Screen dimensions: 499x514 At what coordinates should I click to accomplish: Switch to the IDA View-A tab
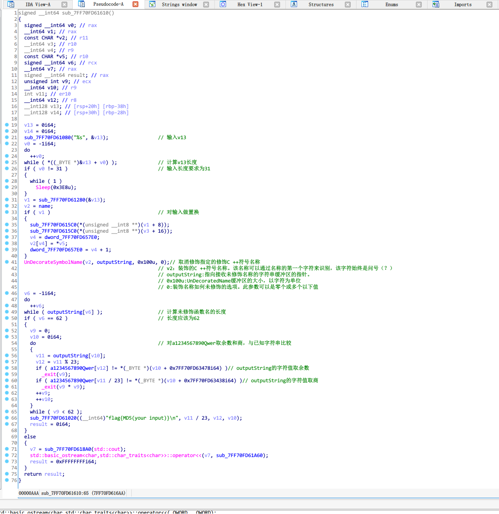pyautogui.click(x=38, y=5)
